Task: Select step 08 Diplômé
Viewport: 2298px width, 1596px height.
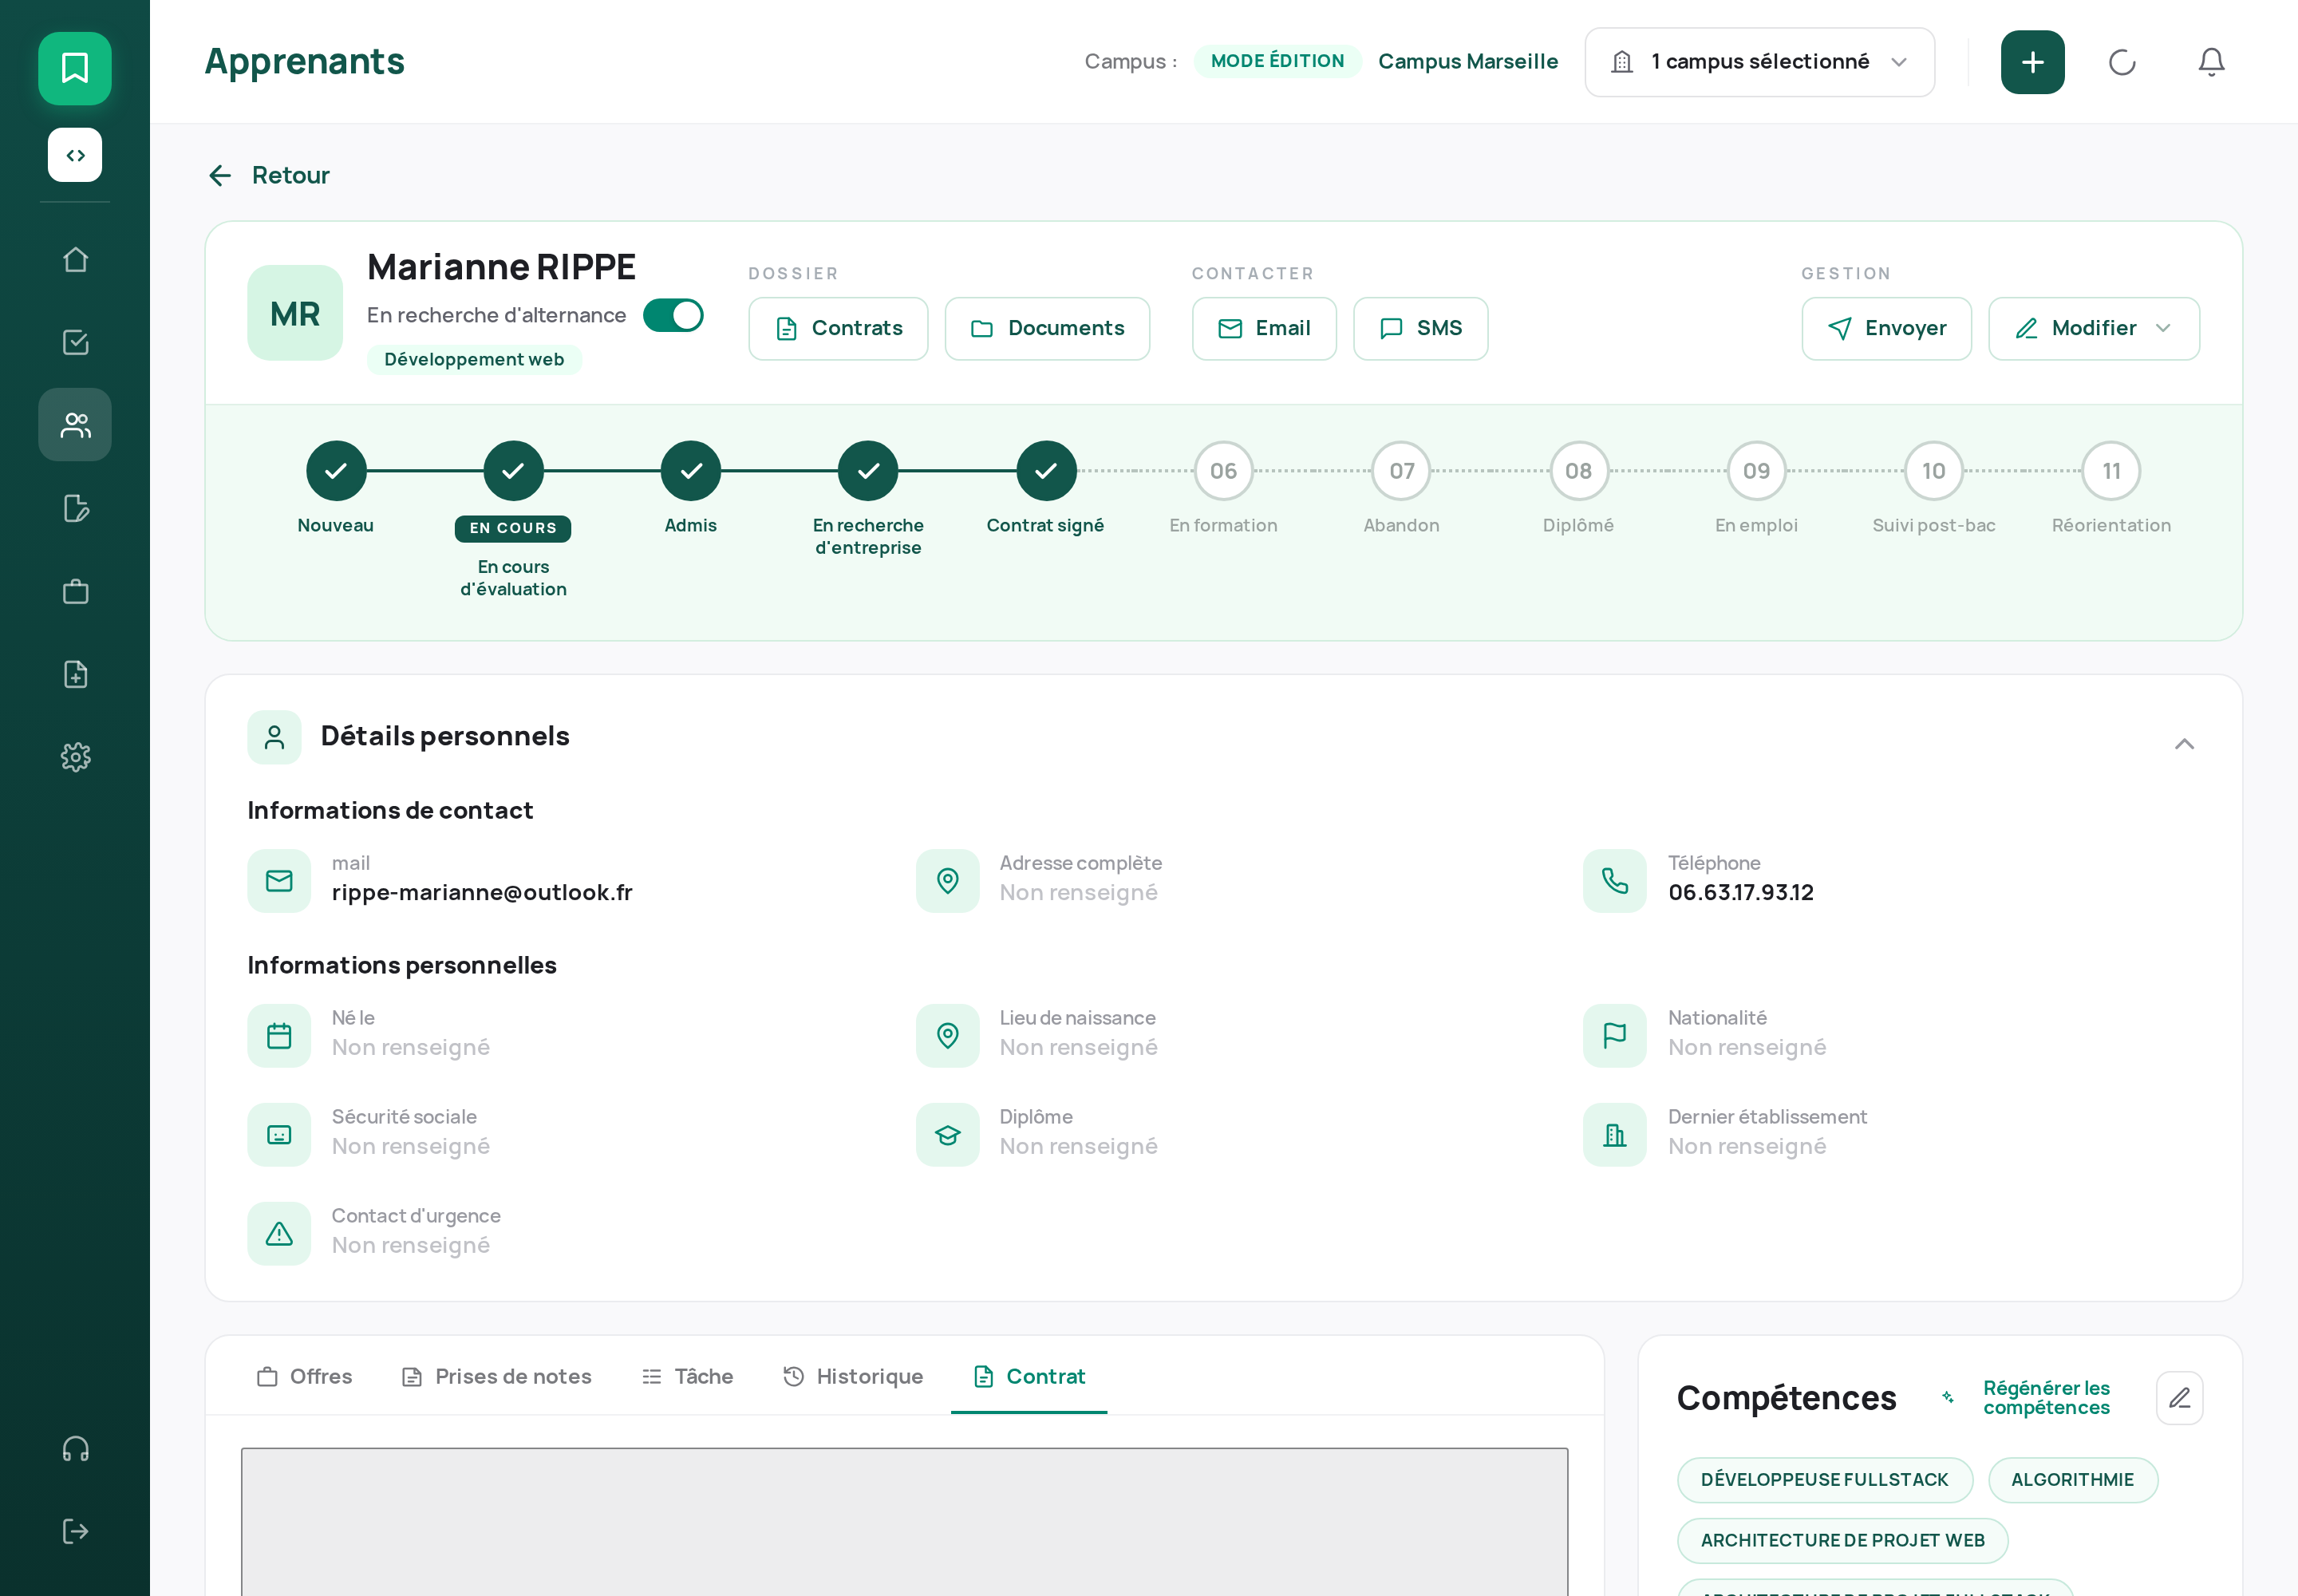Action: (x=1578, y=470)
